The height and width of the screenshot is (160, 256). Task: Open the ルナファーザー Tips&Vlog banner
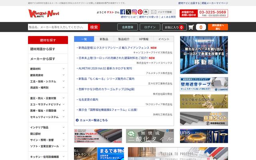[x=204, y=101]
